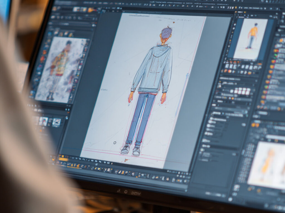Click the first small thumbnail below the reference image panel
Image resolution: width=285 pixels, height=213 pixels.
(43, 121)
